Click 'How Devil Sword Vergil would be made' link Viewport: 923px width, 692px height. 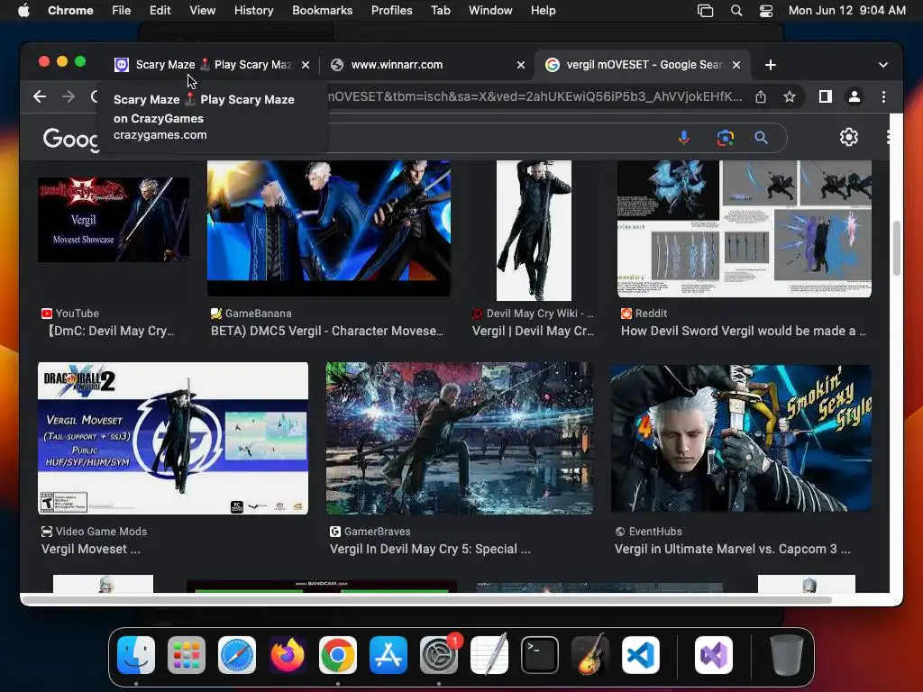pyautogui.click(x=744, y=331)
